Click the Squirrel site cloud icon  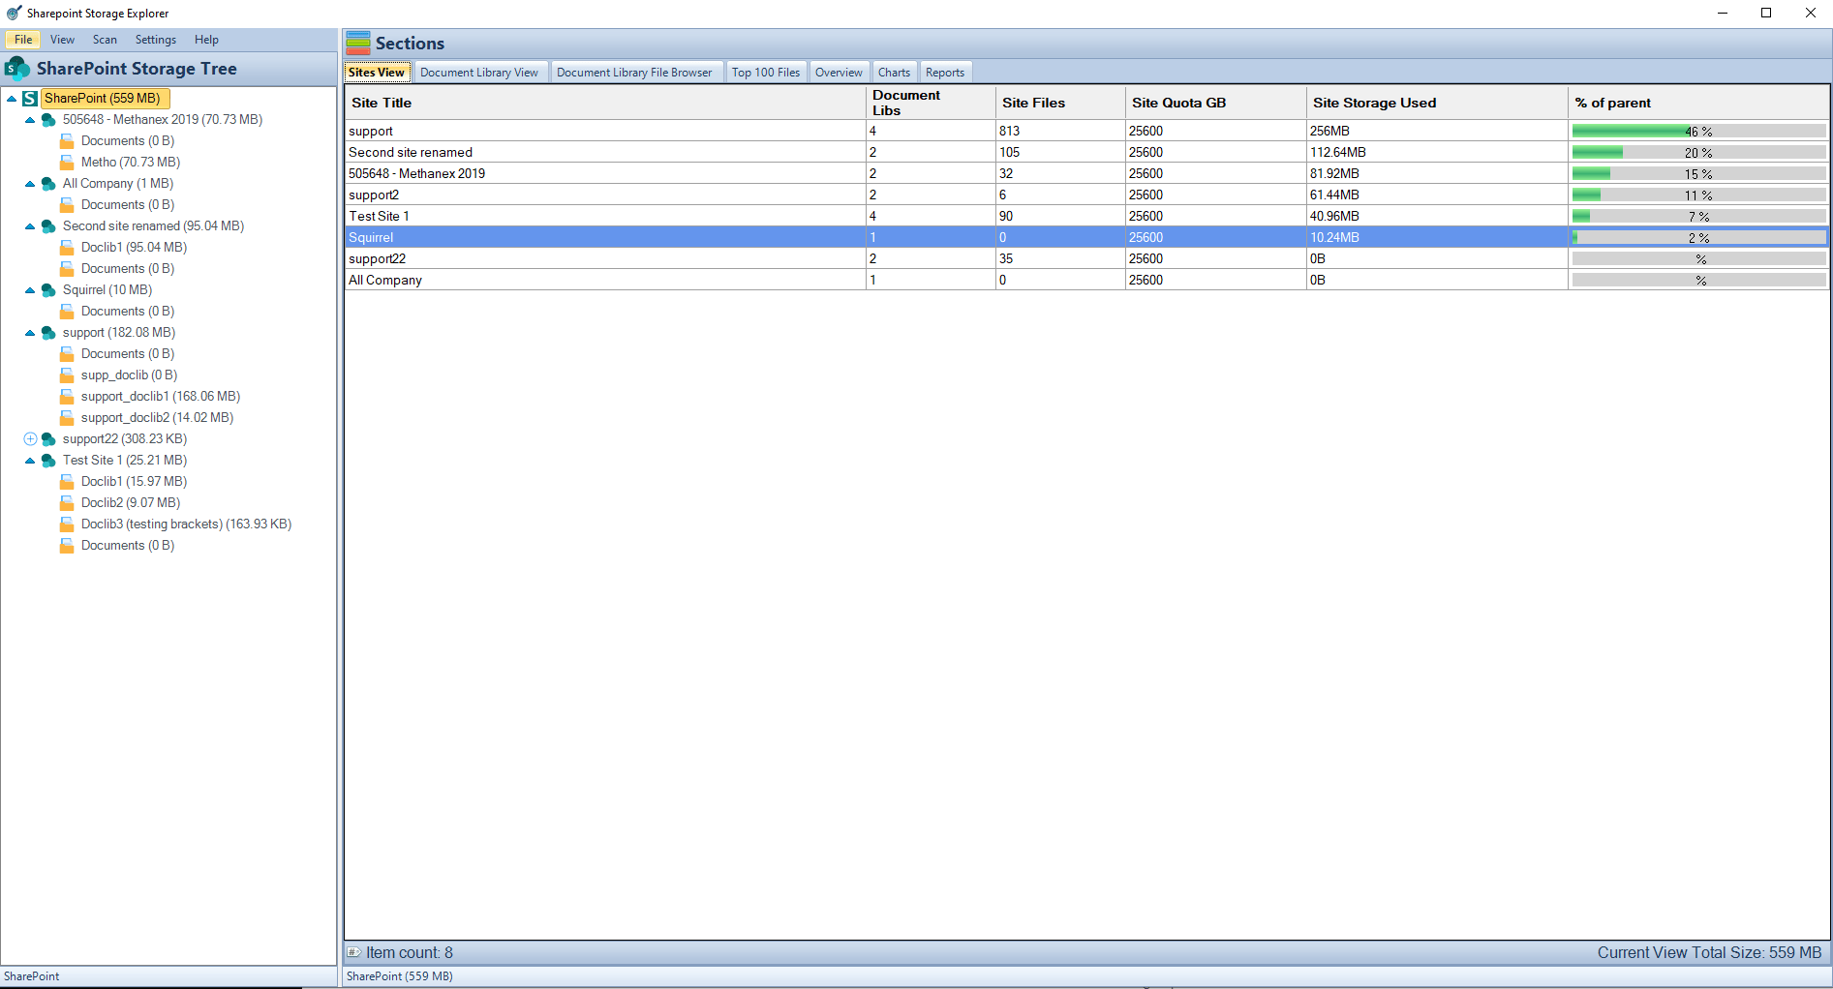[x=48, y=289]
